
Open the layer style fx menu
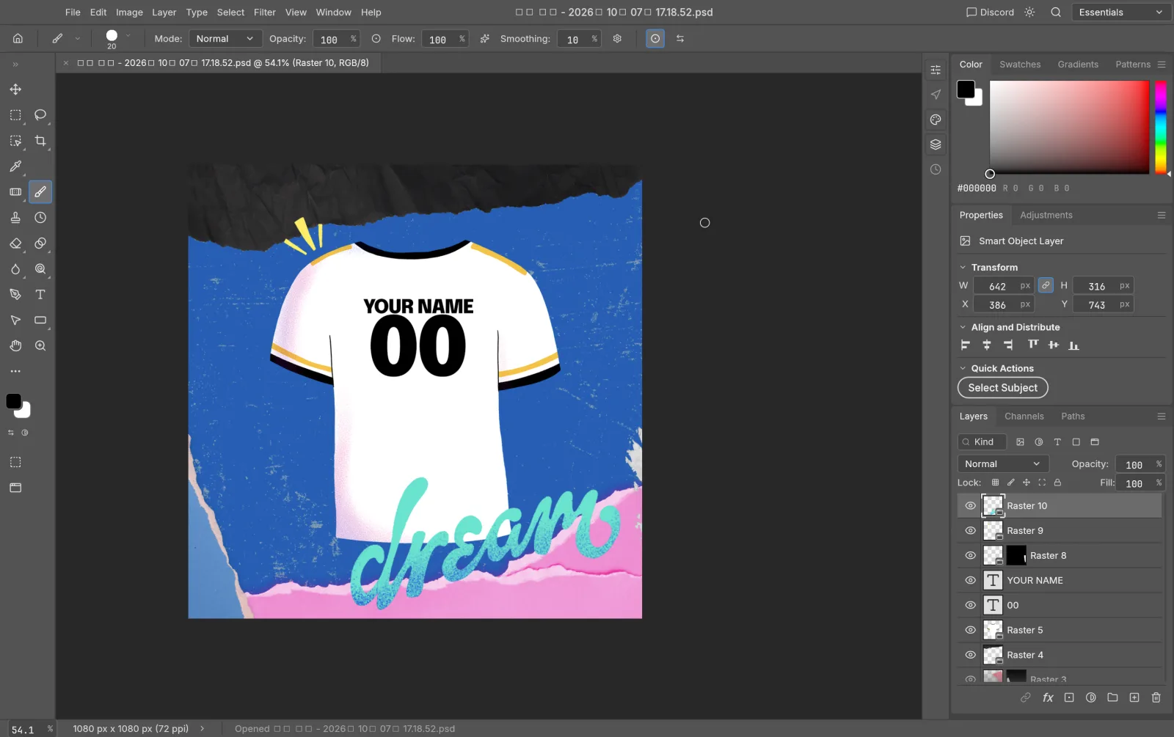tap(1048, 697)
